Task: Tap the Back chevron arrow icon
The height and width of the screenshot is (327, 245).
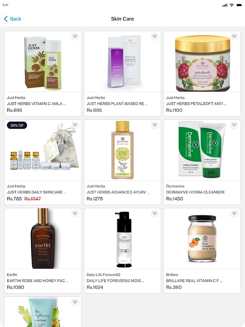Action: pyautogui.click(x=6, y=19)
